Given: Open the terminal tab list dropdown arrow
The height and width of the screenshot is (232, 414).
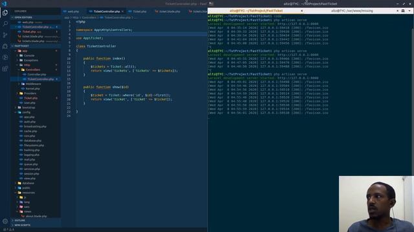Looking at the screenshot, I should pyautogui.click(x=409, y=11).
